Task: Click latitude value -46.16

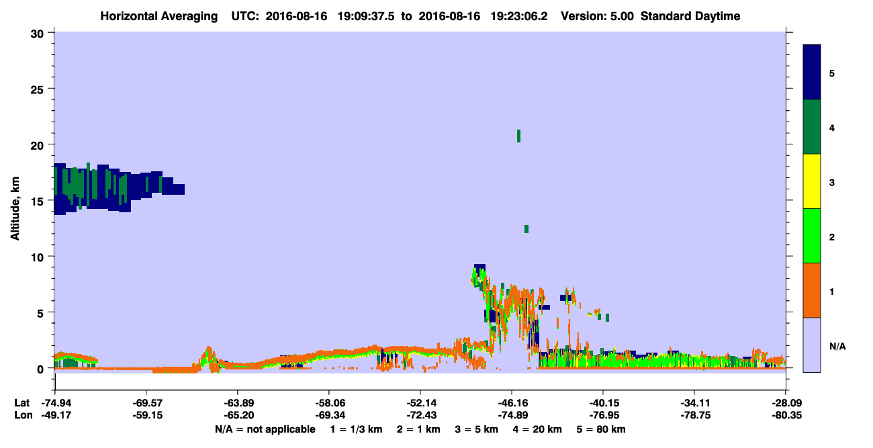Action: click(511, 403)
